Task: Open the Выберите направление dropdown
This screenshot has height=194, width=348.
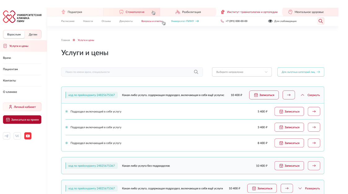Action: pyautogui.click(x=242, y=72)
